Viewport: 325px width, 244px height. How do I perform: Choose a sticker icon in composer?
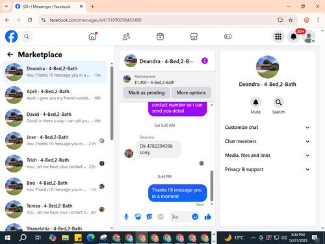tap(149, 217)
